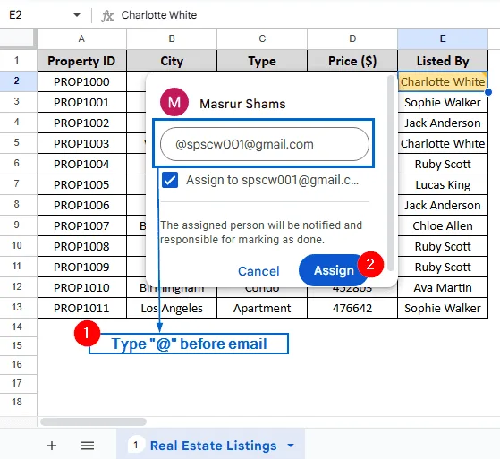Image resolution: width=500 pixels, height=459 pixels.
Task: Select cell PROP1001
Action: tap(81, 102)
